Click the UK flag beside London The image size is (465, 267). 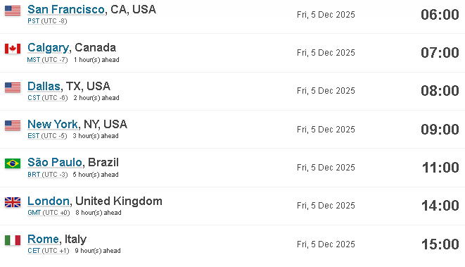[x=13, y=202]
